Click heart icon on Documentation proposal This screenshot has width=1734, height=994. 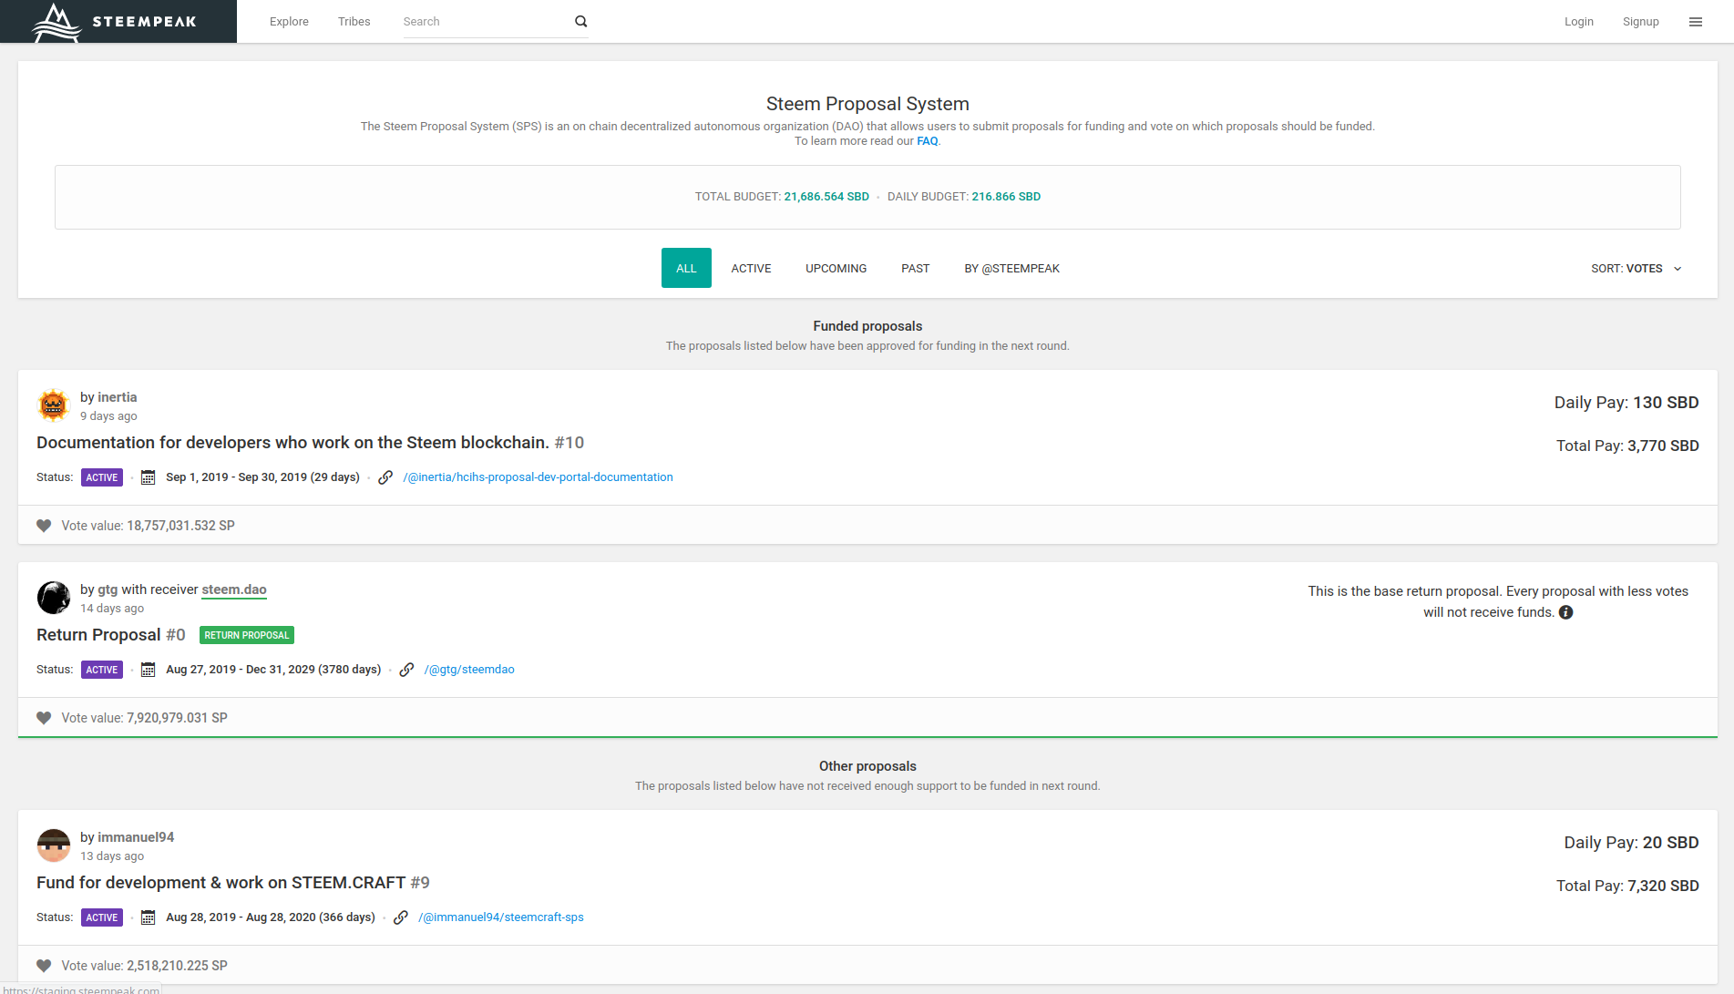[44, 526]
